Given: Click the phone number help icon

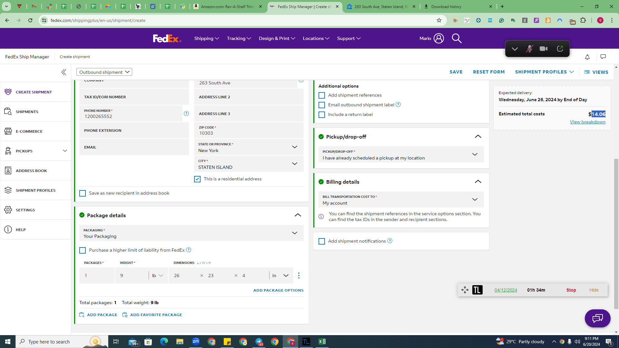Looking at the screenshot, I should (186, 113).
